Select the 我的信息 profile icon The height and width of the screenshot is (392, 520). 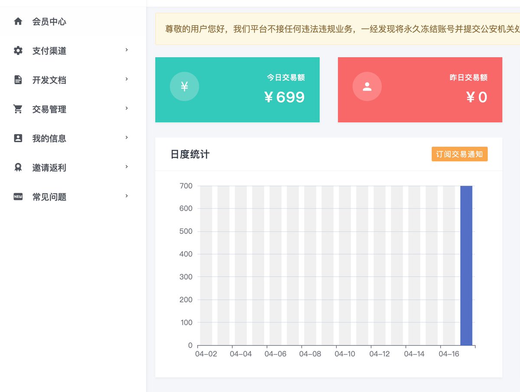17,138
